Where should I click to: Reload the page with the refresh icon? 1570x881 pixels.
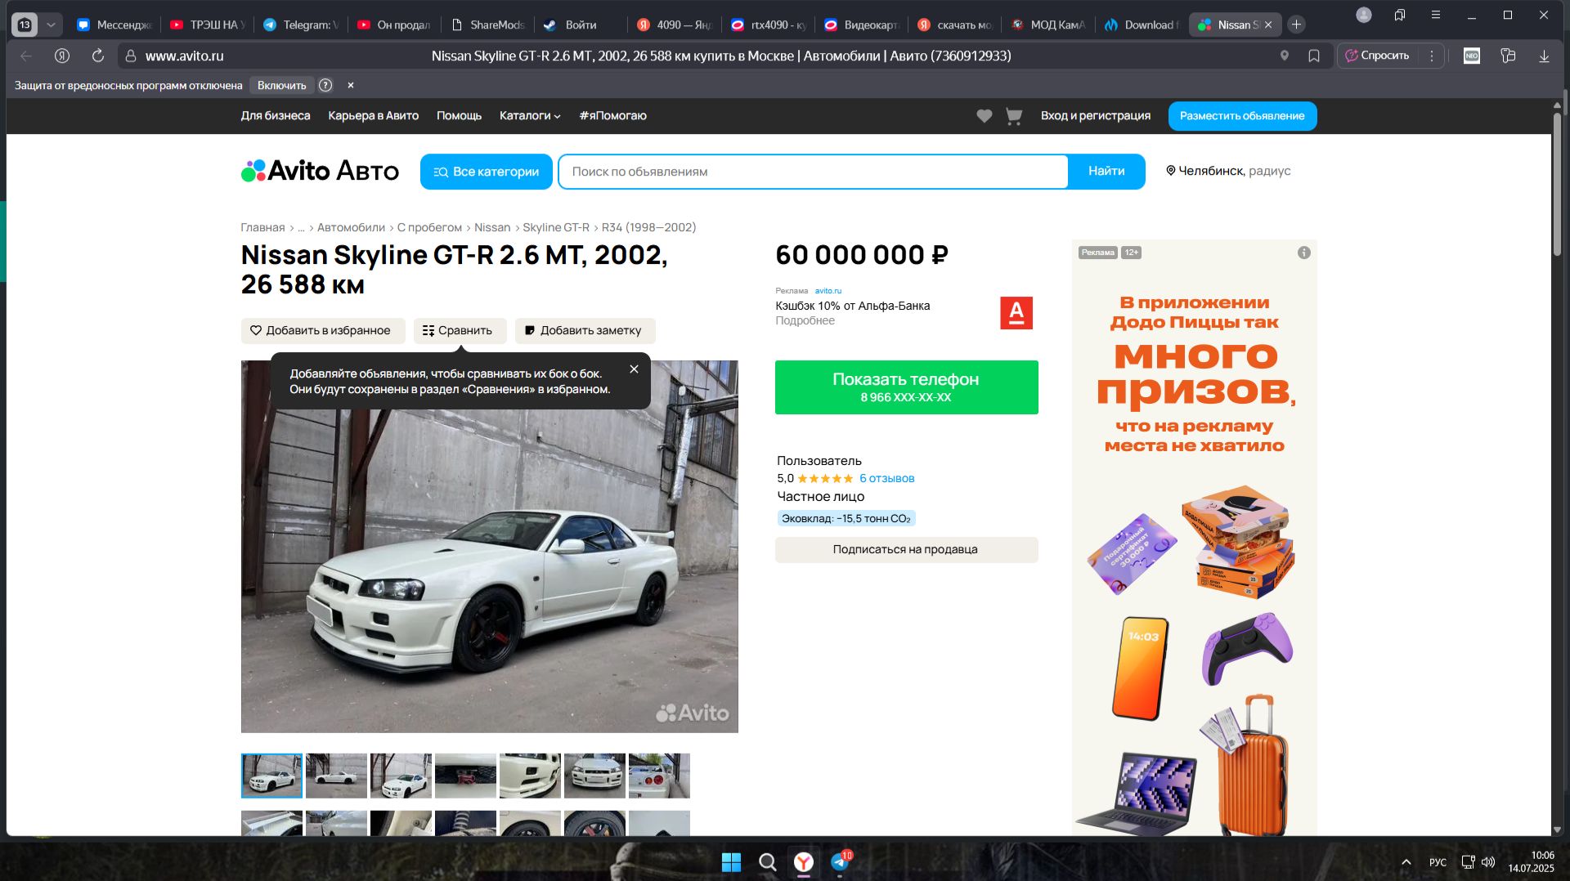click(98, 56)
